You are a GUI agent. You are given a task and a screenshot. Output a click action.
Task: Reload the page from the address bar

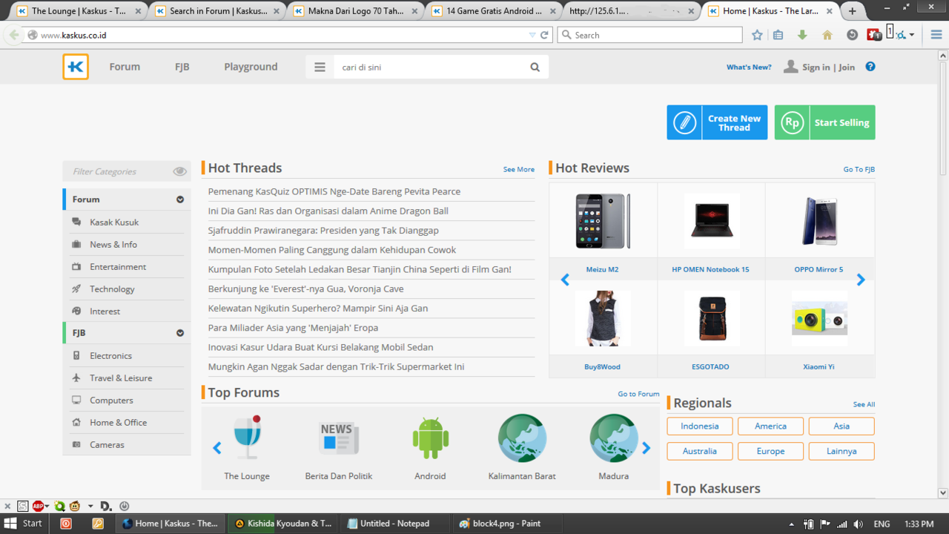(x=544, y=35)
